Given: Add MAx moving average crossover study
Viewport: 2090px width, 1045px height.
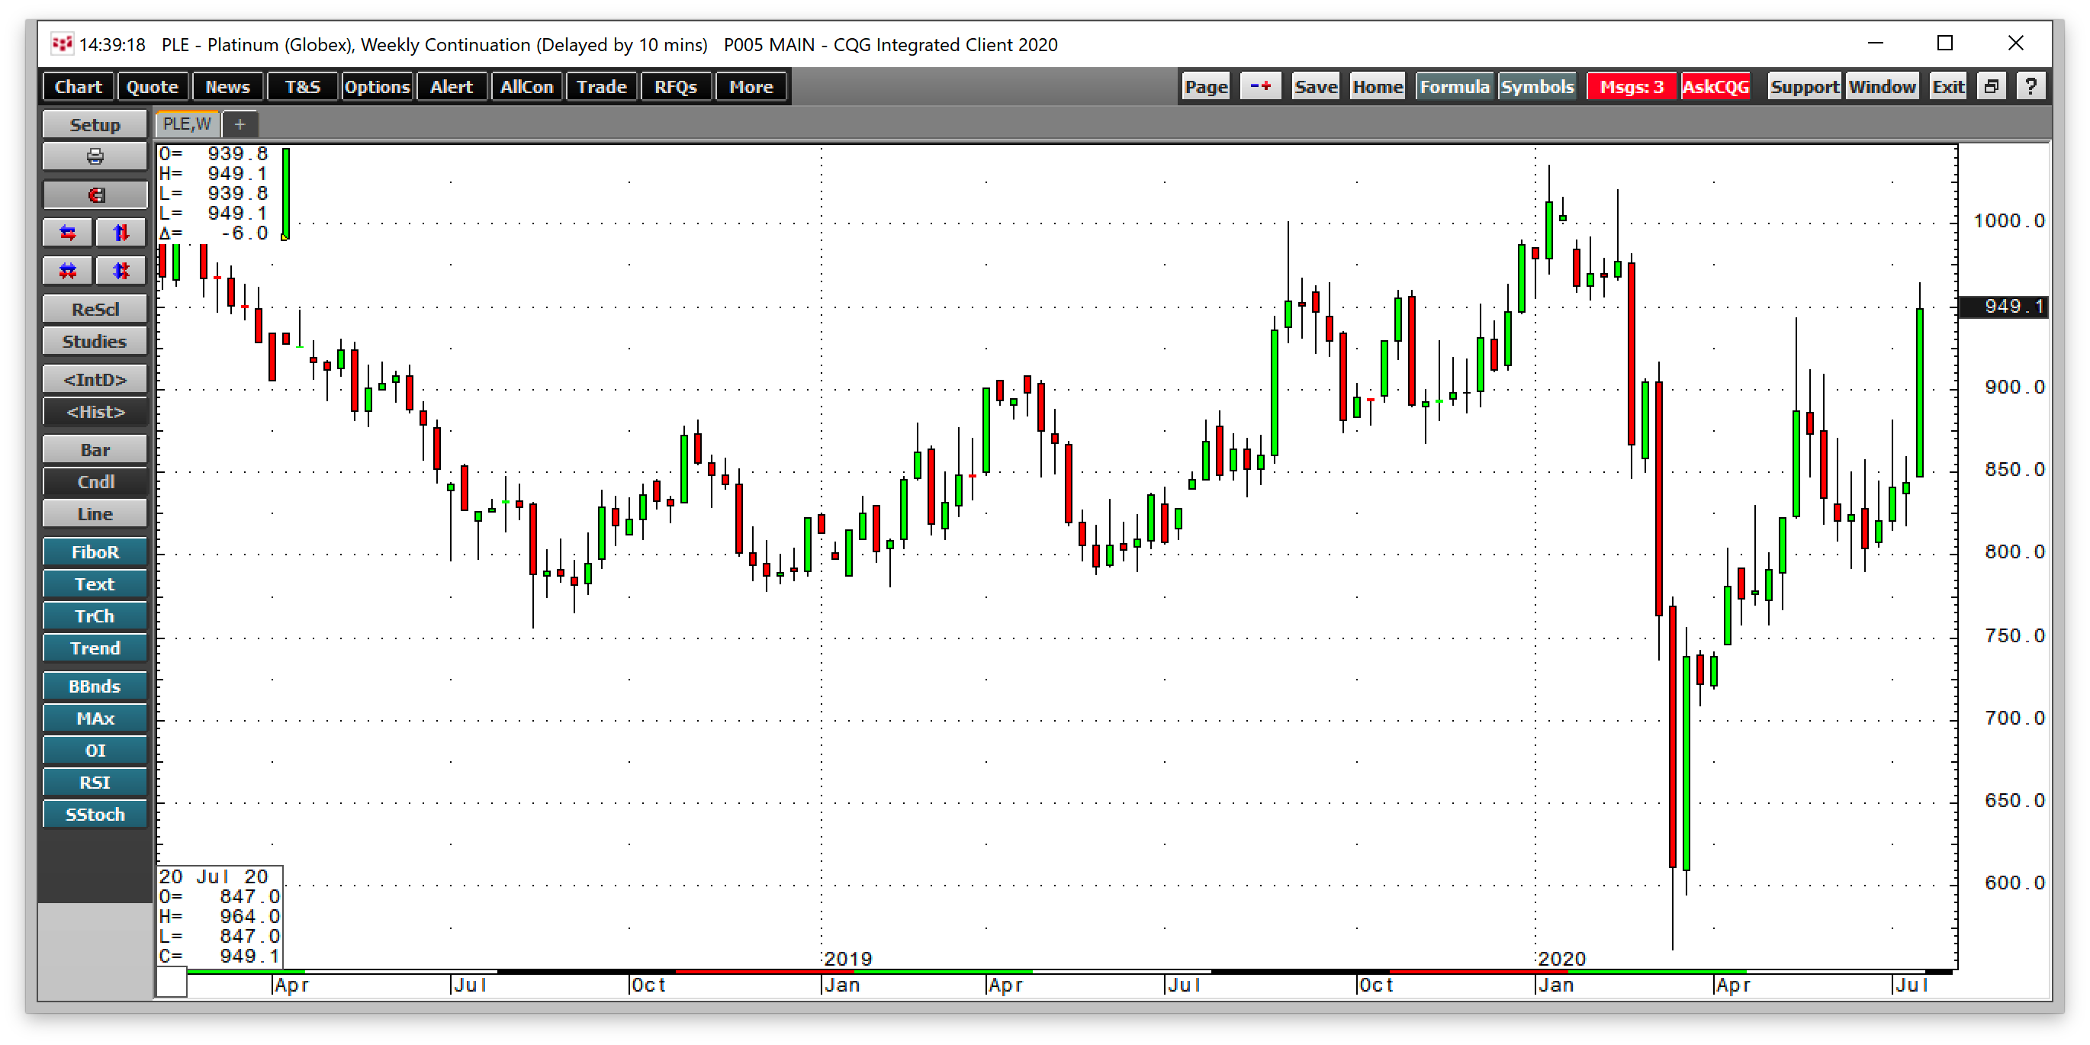Looking at the screenshot, I should pos(95,719).
